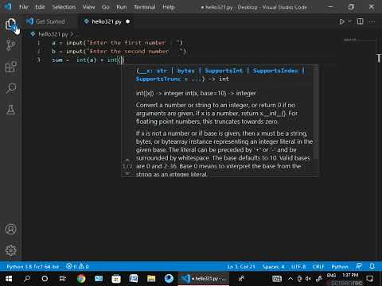Click line 2 second number input code
382x286 pixels.
pos(119,51)
